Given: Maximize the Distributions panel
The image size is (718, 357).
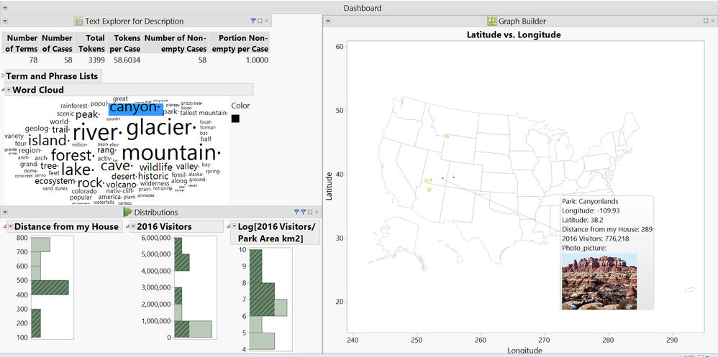Looking at the screenshot, I should coord(310,212).
